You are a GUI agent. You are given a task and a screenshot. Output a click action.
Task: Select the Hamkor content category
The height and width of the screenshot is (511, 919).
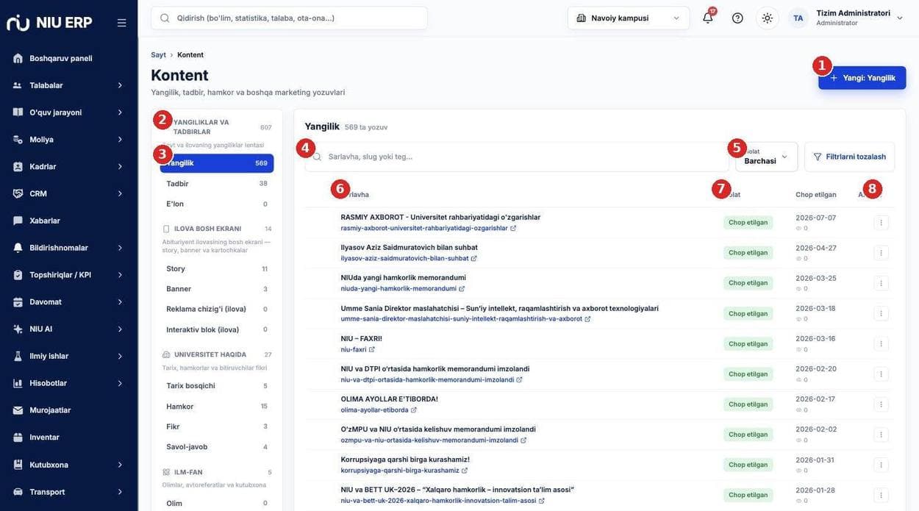(x=217, y=407)
